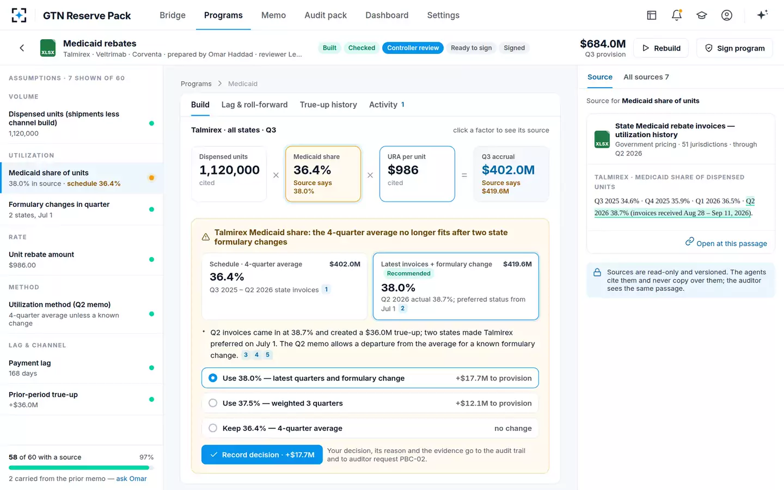Choose the Schedule 4-quarter average card
784x490 pixels.
pos(285,286)
